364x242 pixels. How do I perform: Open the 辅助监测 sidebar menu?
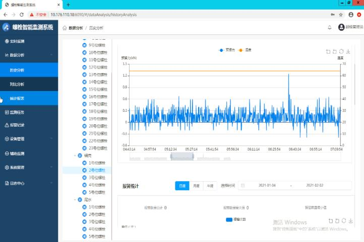(29, 153)
